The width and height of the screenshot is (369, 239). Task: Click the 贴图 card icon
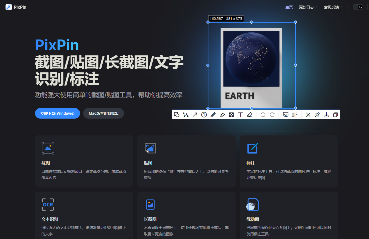click(x=150, y=148)
